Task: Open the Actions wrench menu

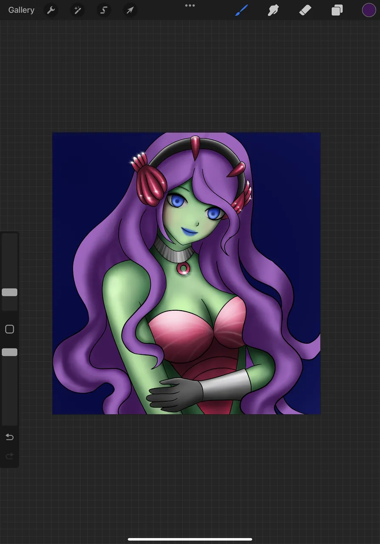Action: click(51, 10)
